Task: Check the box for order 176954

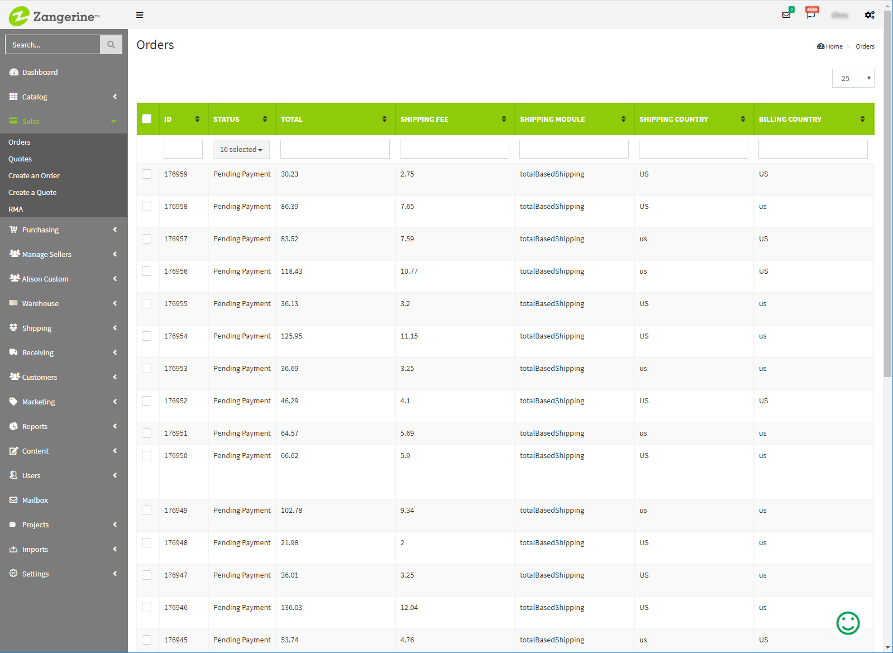Action: click(x=147, y=336)
